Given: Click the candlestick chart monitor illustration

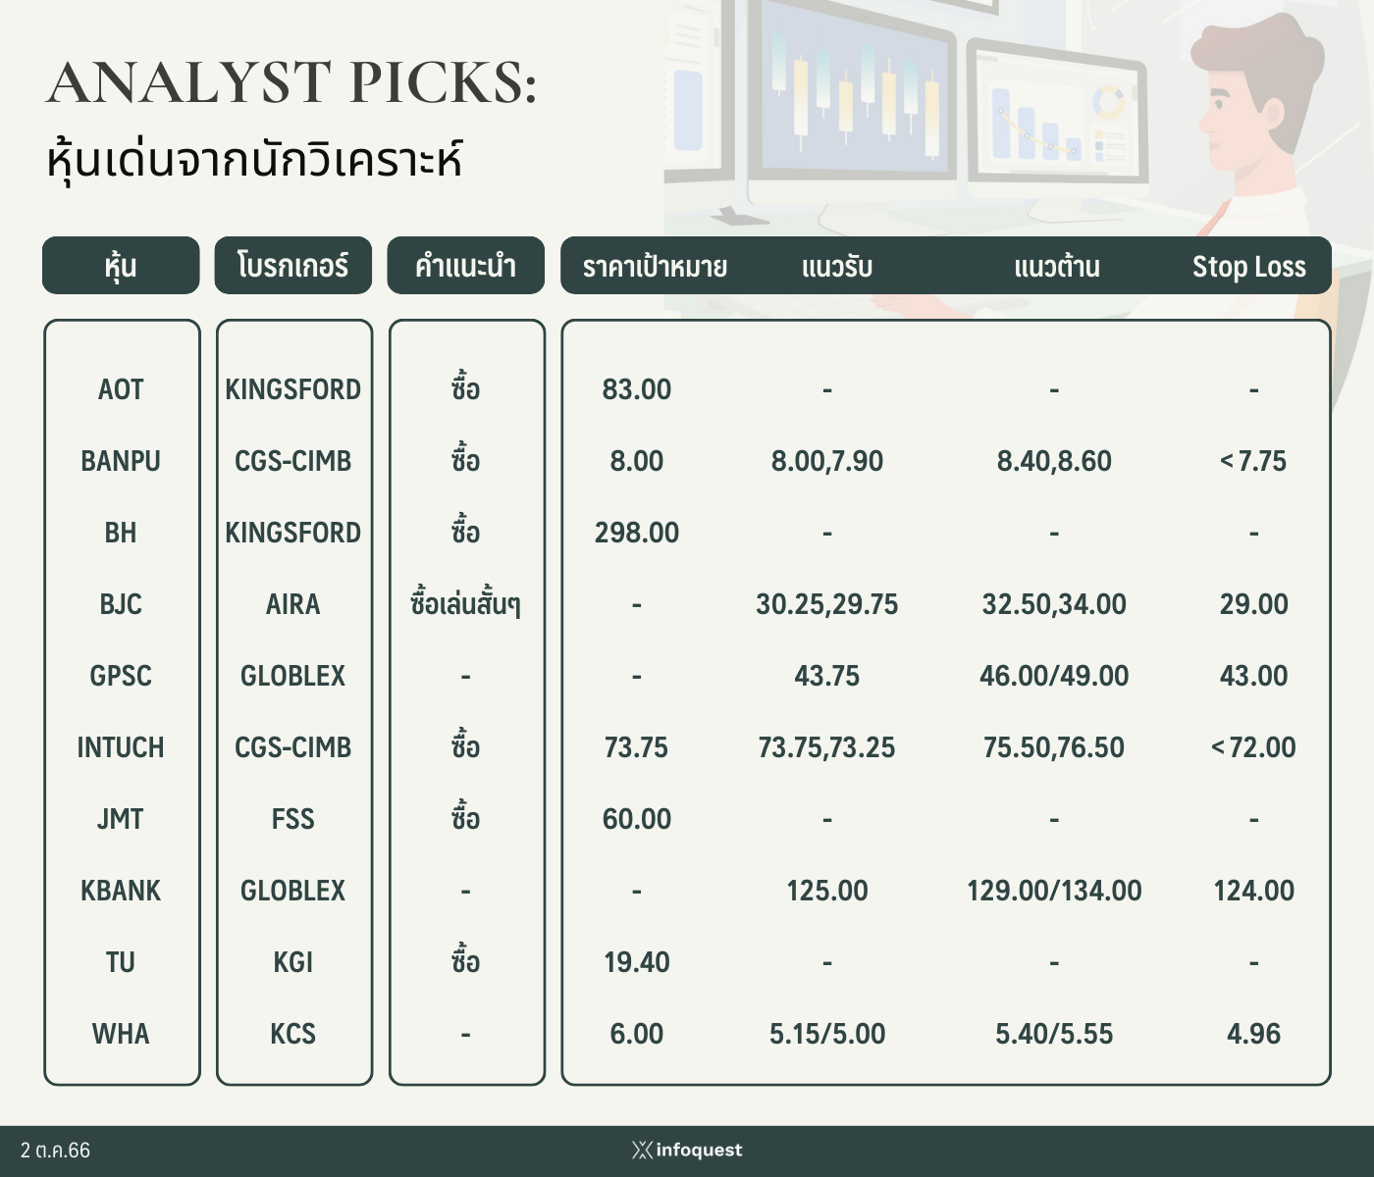Looking at the screenshot, I should pyautogui.click(x=852, y=98).
